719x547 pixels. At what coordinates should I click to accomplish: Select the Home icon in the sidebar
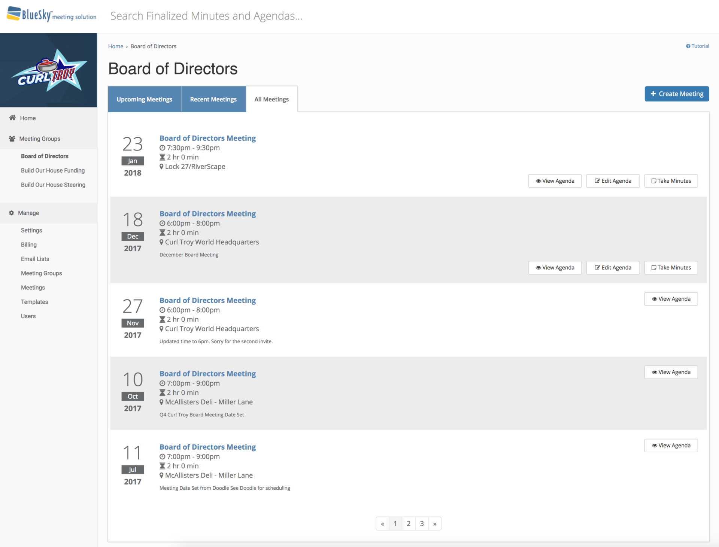pyautogui.click(x=12, y=118)
